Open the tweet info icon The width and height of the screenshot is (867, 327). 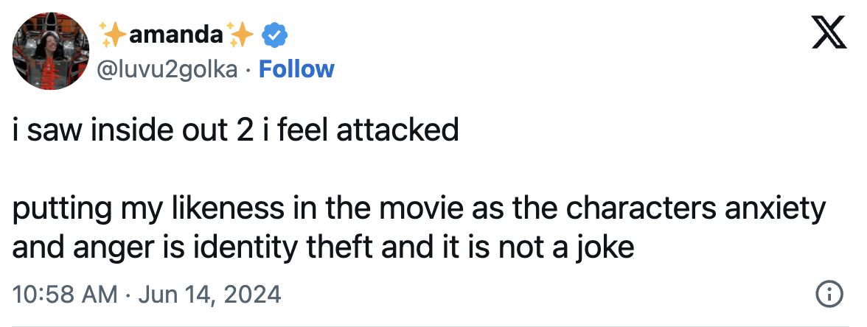tap(829, 295)
